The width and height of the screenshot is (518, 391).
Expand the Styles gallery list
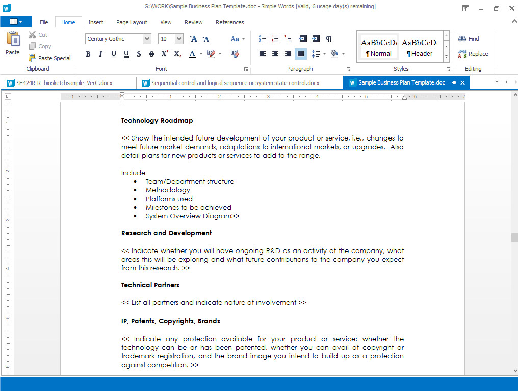[446, 57]
